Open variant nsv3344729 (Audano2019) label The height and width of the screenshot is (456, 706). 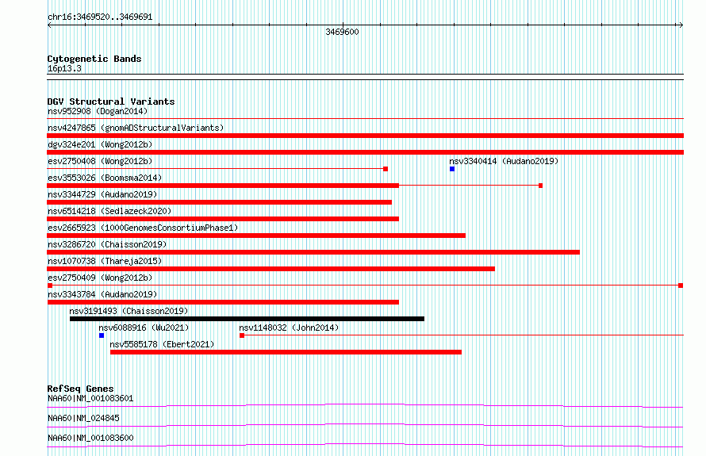point(102,194)
